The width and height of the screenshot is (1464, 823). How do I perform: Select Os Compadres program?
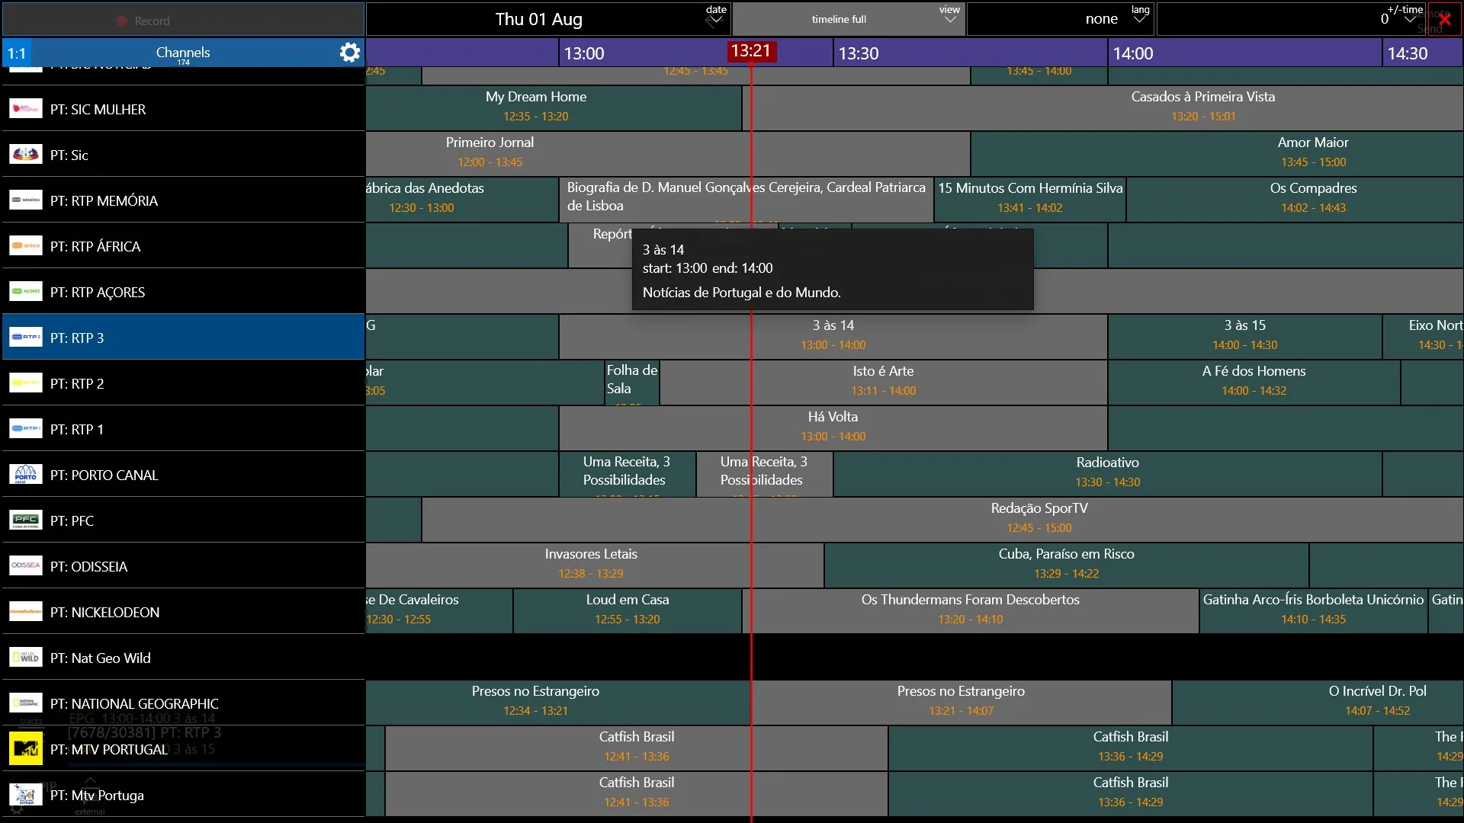pyautogui.click(x=1295, y=199)
